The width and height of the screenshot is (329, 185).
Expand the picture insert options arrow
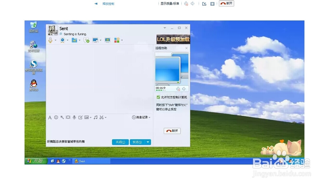click(91, 118)
